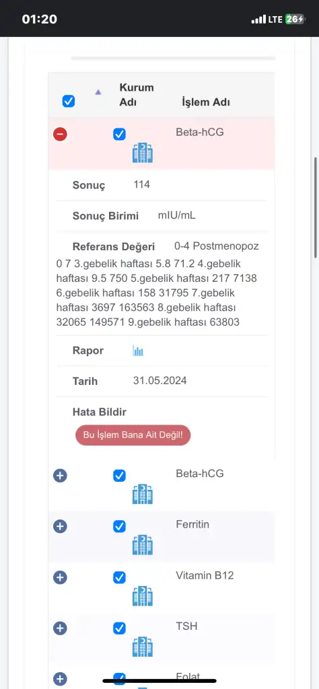Expand the Vitamin B12 result details
319x689 pixels.
pyautogui.click(x=60, y=577)
